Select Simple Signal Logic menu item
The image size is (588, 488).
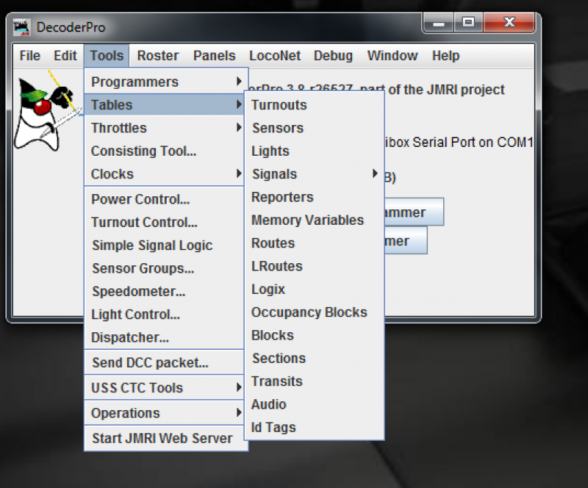(164, 245)
